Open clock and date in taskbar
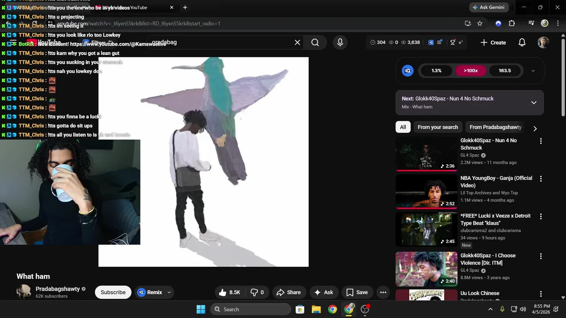This screenshot has width=566, height=318. 542,309
